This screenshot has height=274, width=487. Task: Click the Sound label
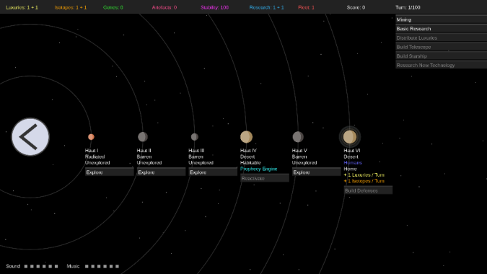coord(13,266)
